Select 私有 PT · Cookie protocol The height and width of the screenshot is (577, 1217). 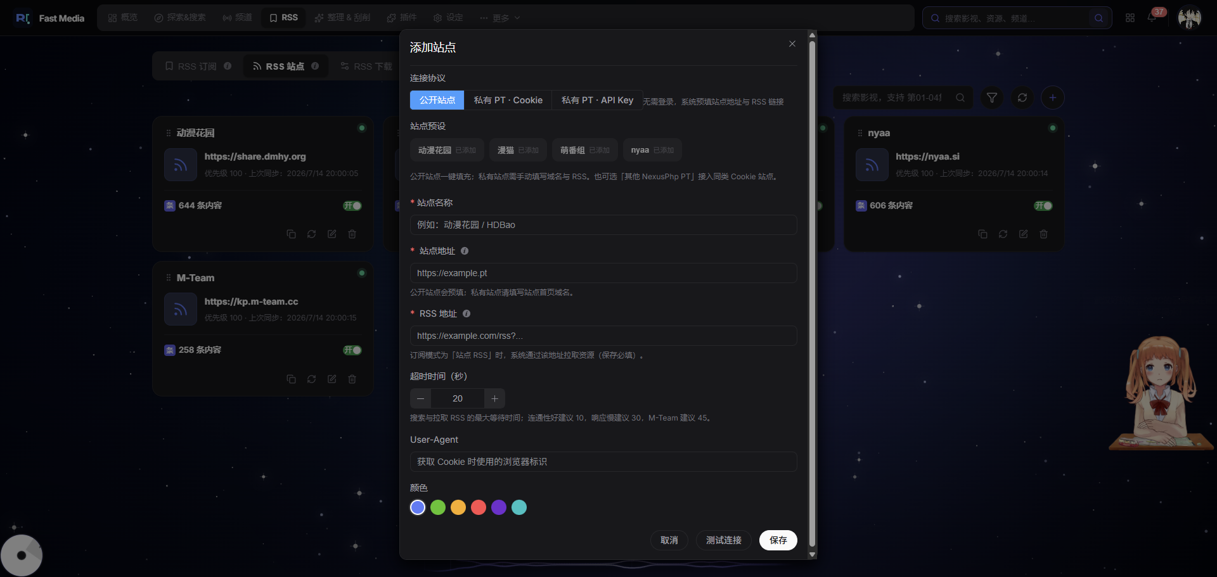[x=508, y=100]
